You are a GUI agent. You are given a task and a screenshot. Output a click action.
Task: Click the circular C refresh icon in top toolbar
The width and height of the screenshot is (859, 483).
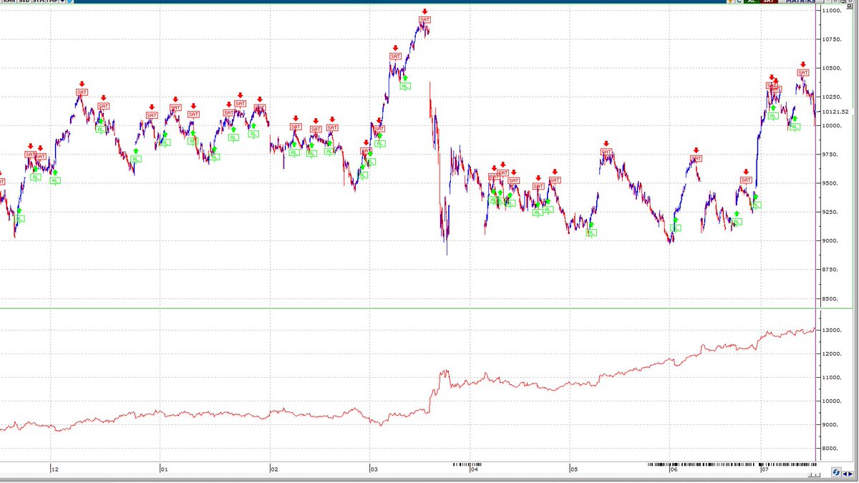739,2
